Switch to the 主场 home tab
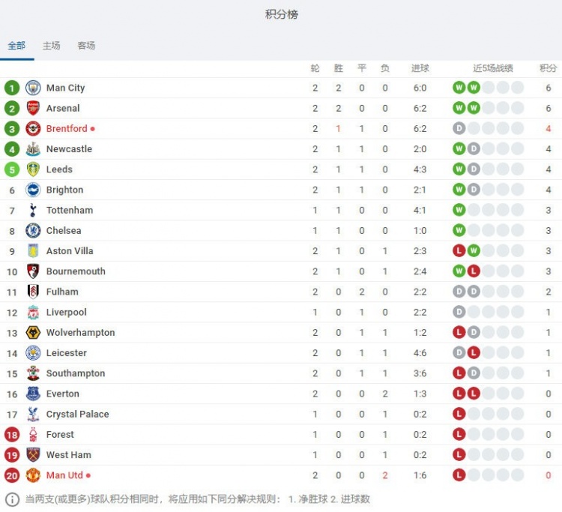The height and width of the screenshot is (512, 562). 51,46
